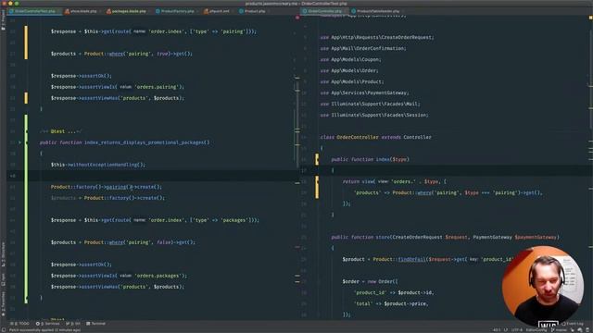Open the Project tool window sidebar button

click(3, 21)
